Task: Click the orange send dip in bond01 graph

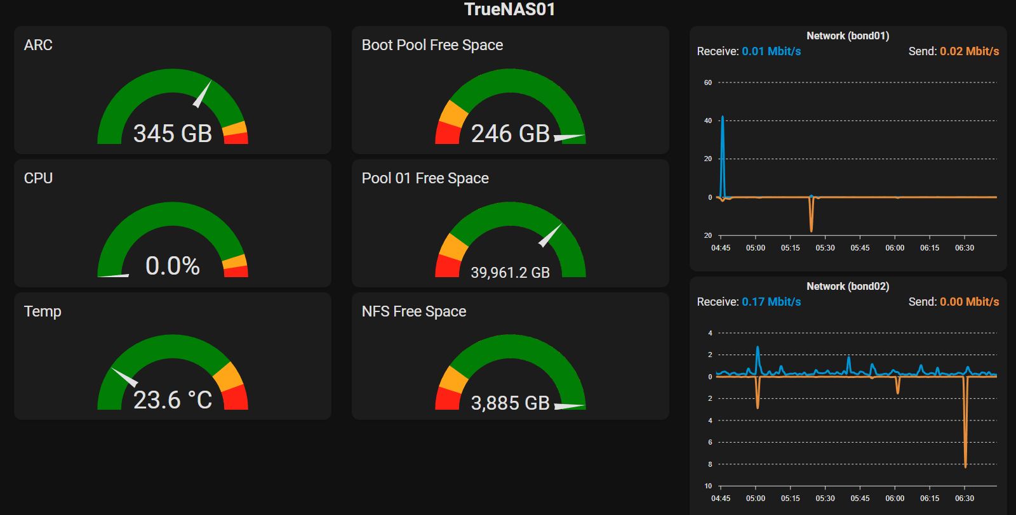Action: point(812,230)
